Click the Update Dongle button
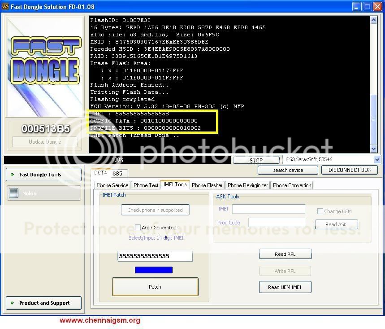Screen dimensions: 385x329 click(x=45, y=142)
